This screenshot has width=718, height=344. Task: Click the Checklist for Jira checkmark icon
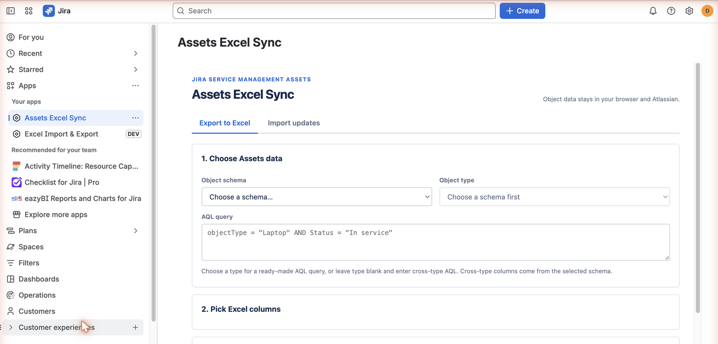(x=17, y=182)
